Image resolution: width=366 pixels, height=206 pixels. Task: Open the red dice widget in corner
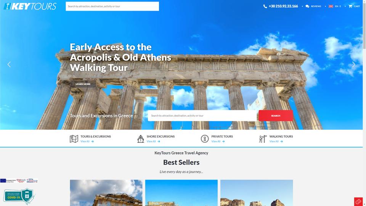pyautogui.click(x=358, y=201)
